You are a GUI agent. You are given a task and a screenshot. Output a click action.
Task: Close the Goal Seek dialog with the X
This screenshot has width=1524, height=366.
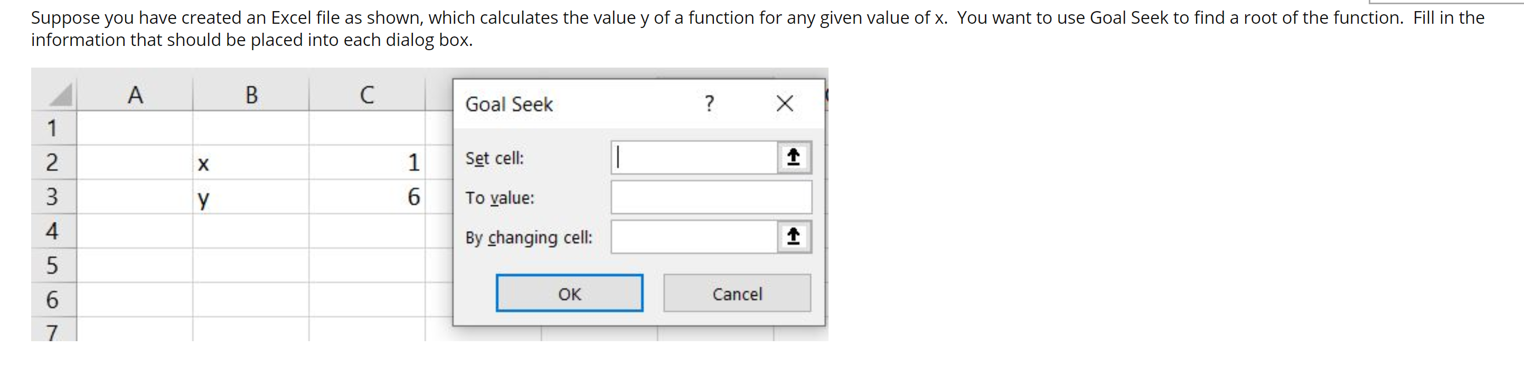(785, 103)
